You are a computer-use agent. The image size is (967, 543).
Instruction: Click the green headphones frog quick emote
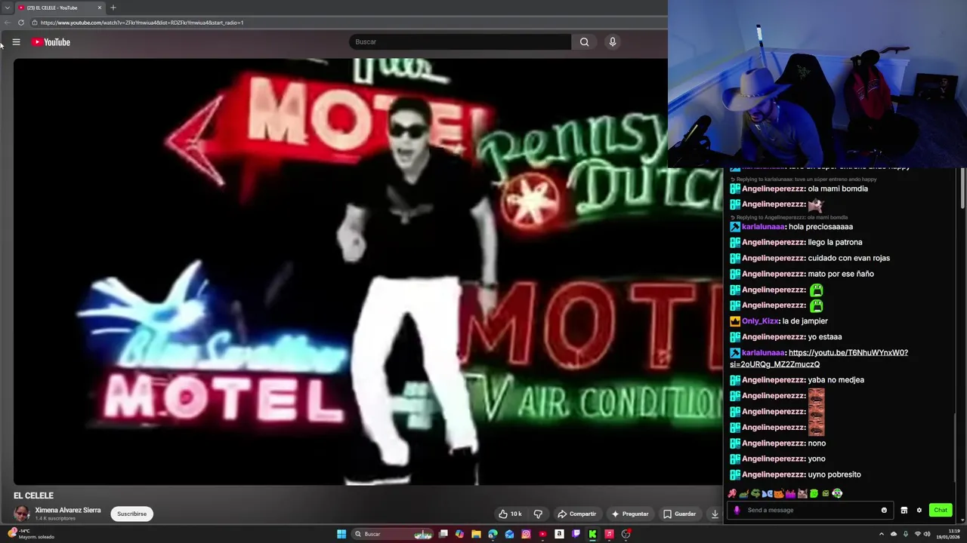pos(837,493)
